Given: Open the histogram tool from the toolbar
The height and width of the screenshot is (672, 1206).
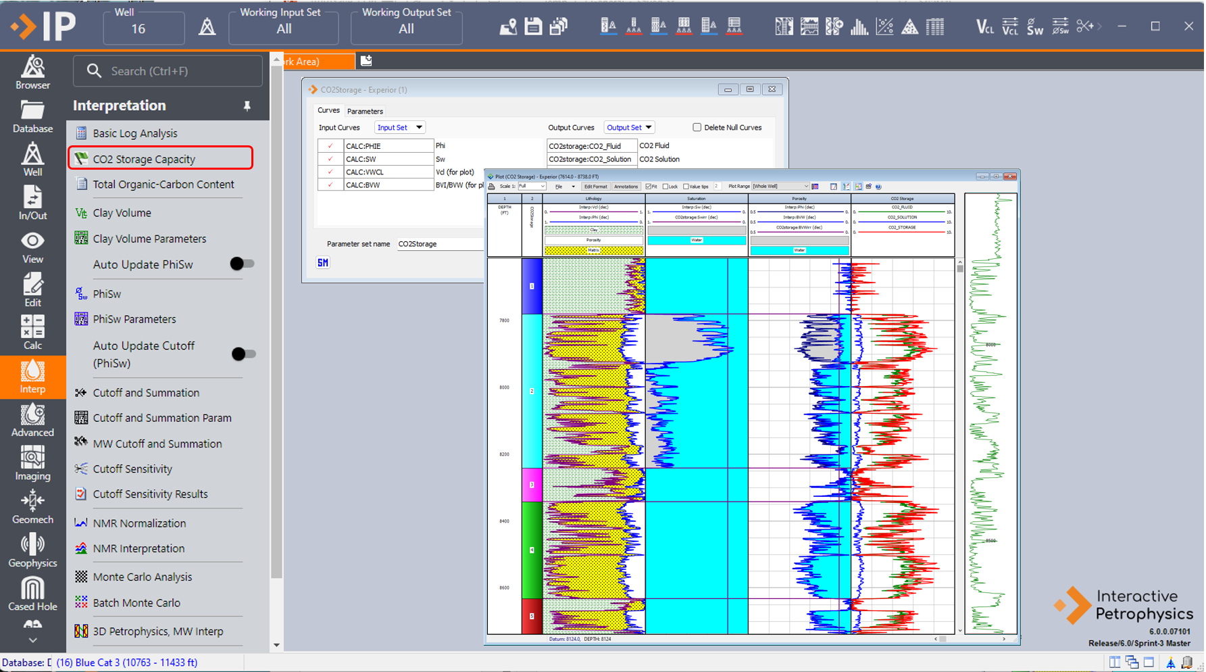Looking at the screenshot, I should pyautogui.click(x=859, y=26).
